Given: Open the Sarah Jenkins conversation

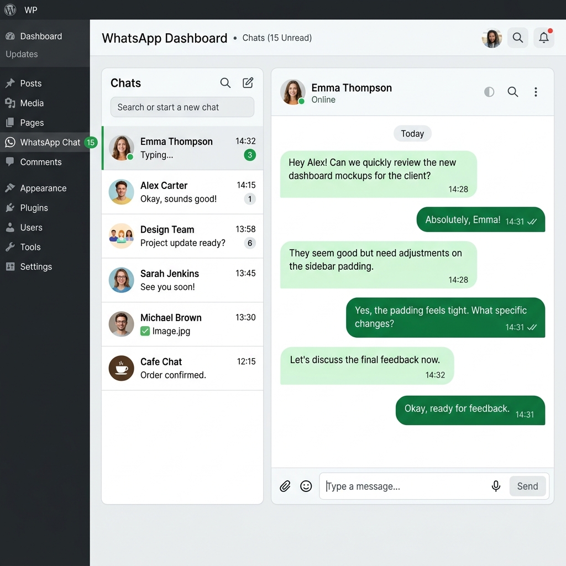Looking at the screenshot, I should point(182,280).
